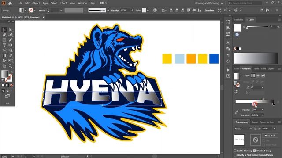This screenshot has height=158, width=282.
Task: Click the Stroke link in control bar
Action: click(42, 11)
